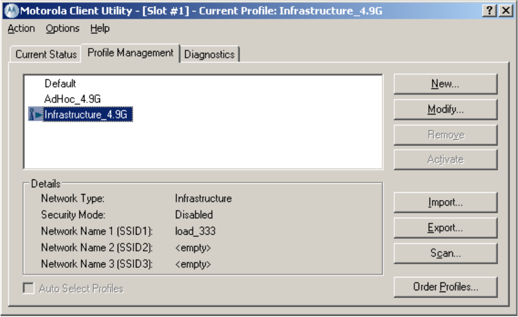The width and height of the screenshot is (518, 317).
Task: Open the Options menu
Action: (x=62, y=28)
